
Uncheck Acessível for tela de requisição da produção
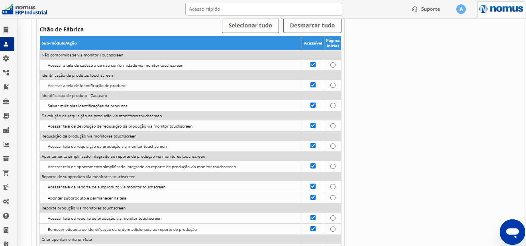(x=313, y=146)
